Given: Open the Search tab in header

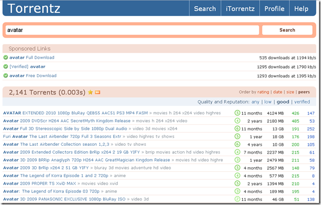Looking at the screenshot, I should click(x=205, y=8).
